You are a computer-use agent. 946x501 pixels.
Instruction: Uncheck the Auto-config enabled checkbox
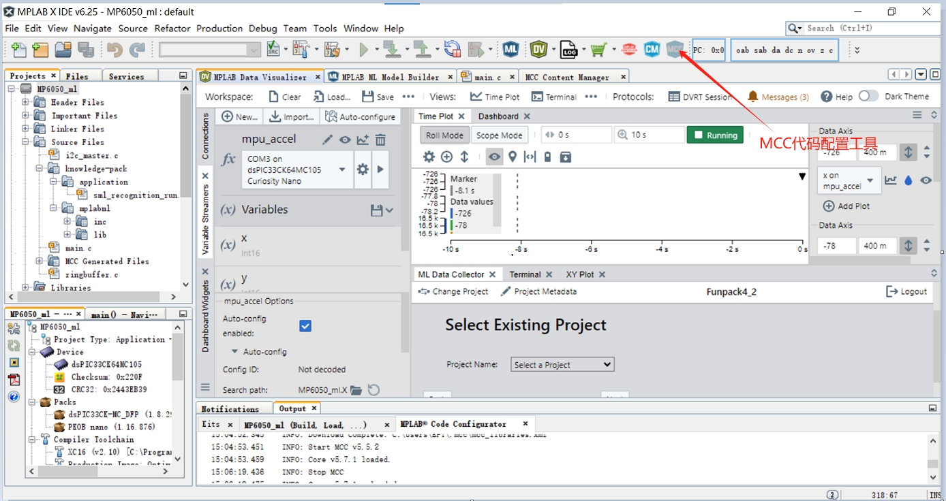(305, 326)
